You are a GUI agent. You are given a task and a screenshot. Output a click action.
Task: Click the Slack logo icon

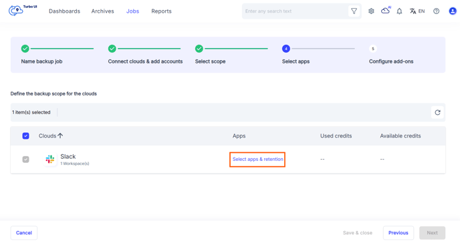tap(50, 159)
